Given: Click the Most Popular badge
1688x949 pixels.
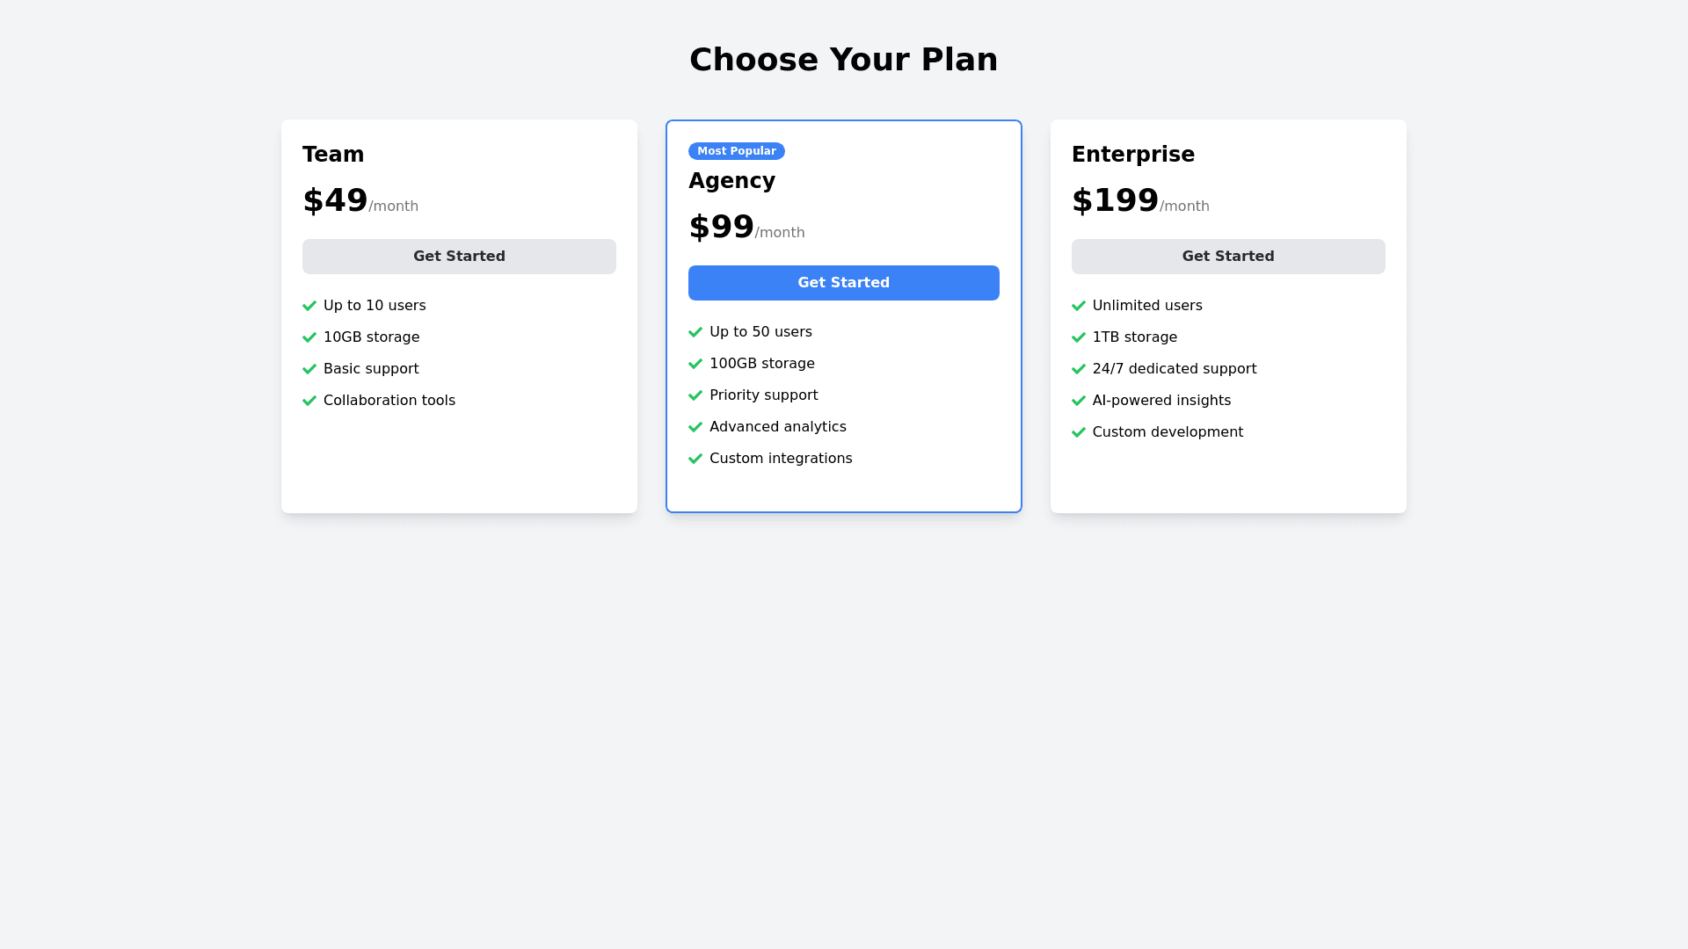Looking at the screenshot, I should [x=736, y=151].
